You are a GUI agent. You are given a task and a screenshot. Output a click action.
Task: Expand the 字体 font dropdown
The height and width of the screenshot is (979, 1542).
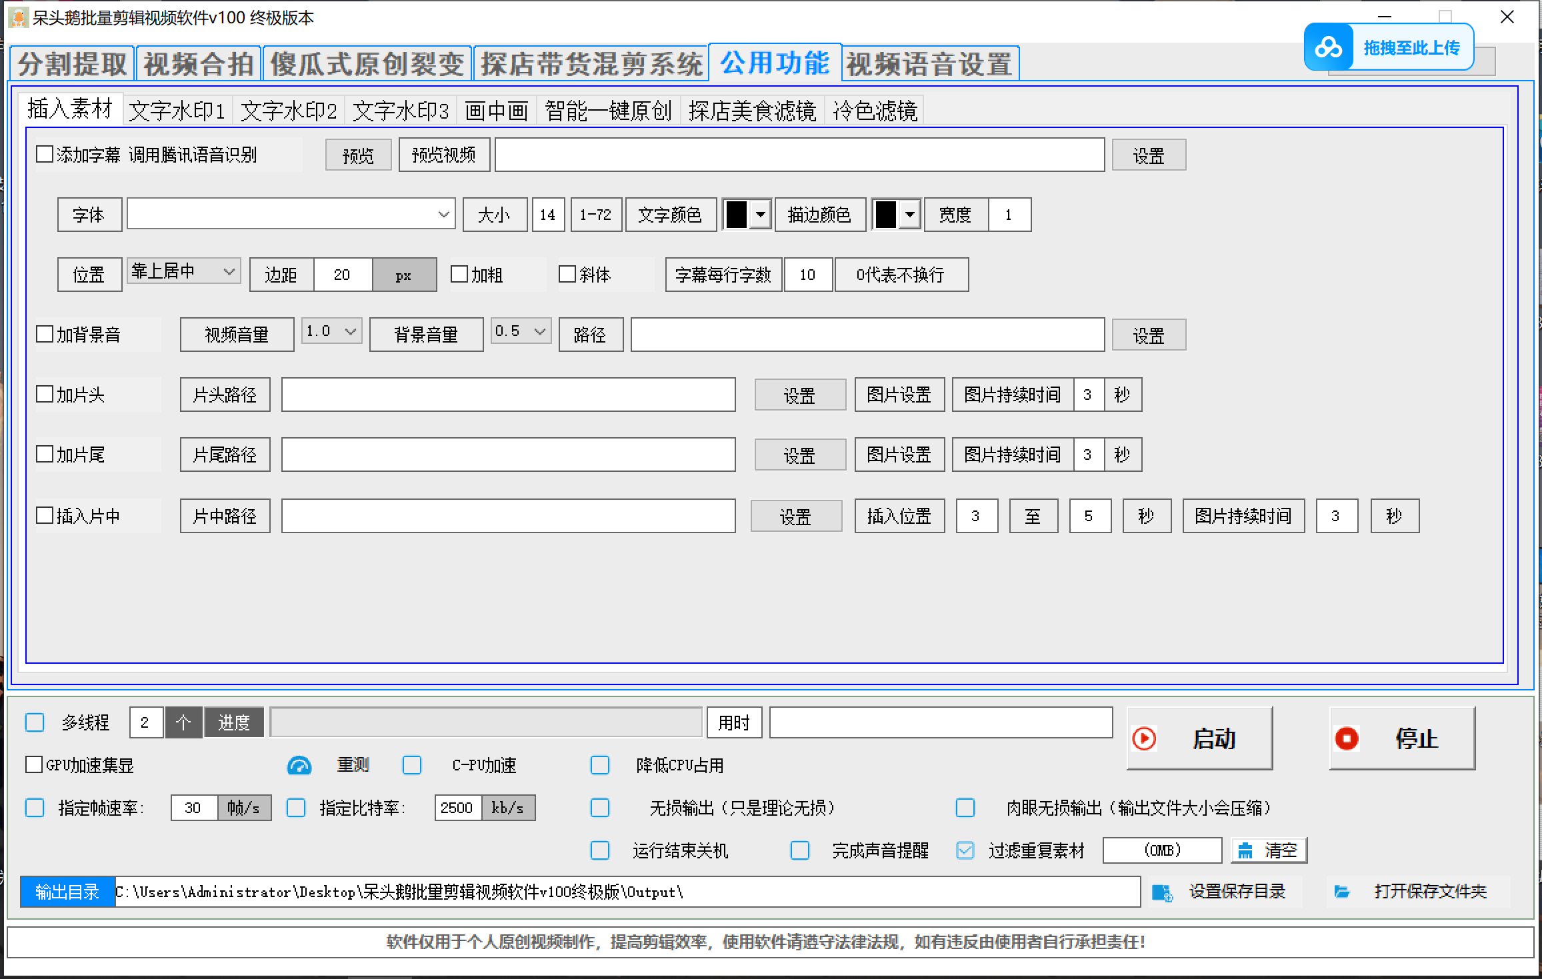pyautogui.click(x=443, y=215)
